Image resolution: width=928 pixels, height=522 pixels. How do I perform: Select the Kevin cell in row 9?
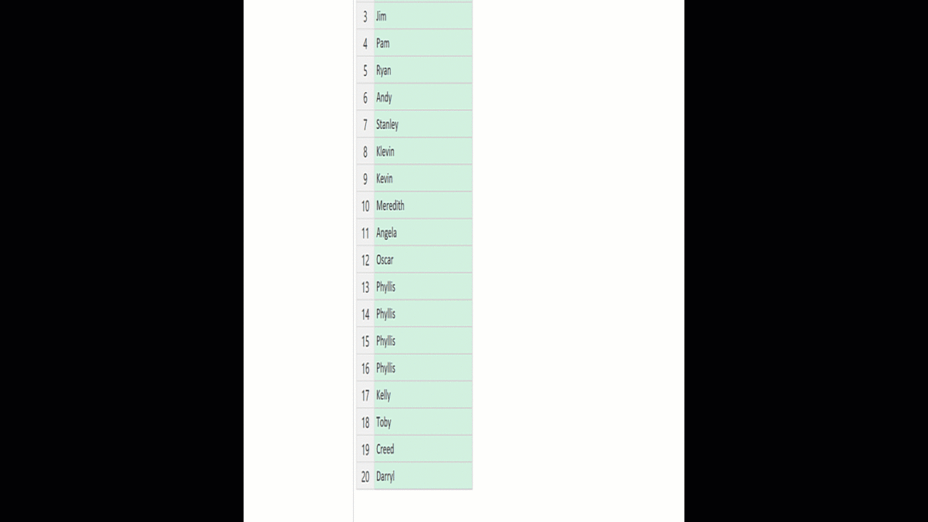click(x=422, y=178)
